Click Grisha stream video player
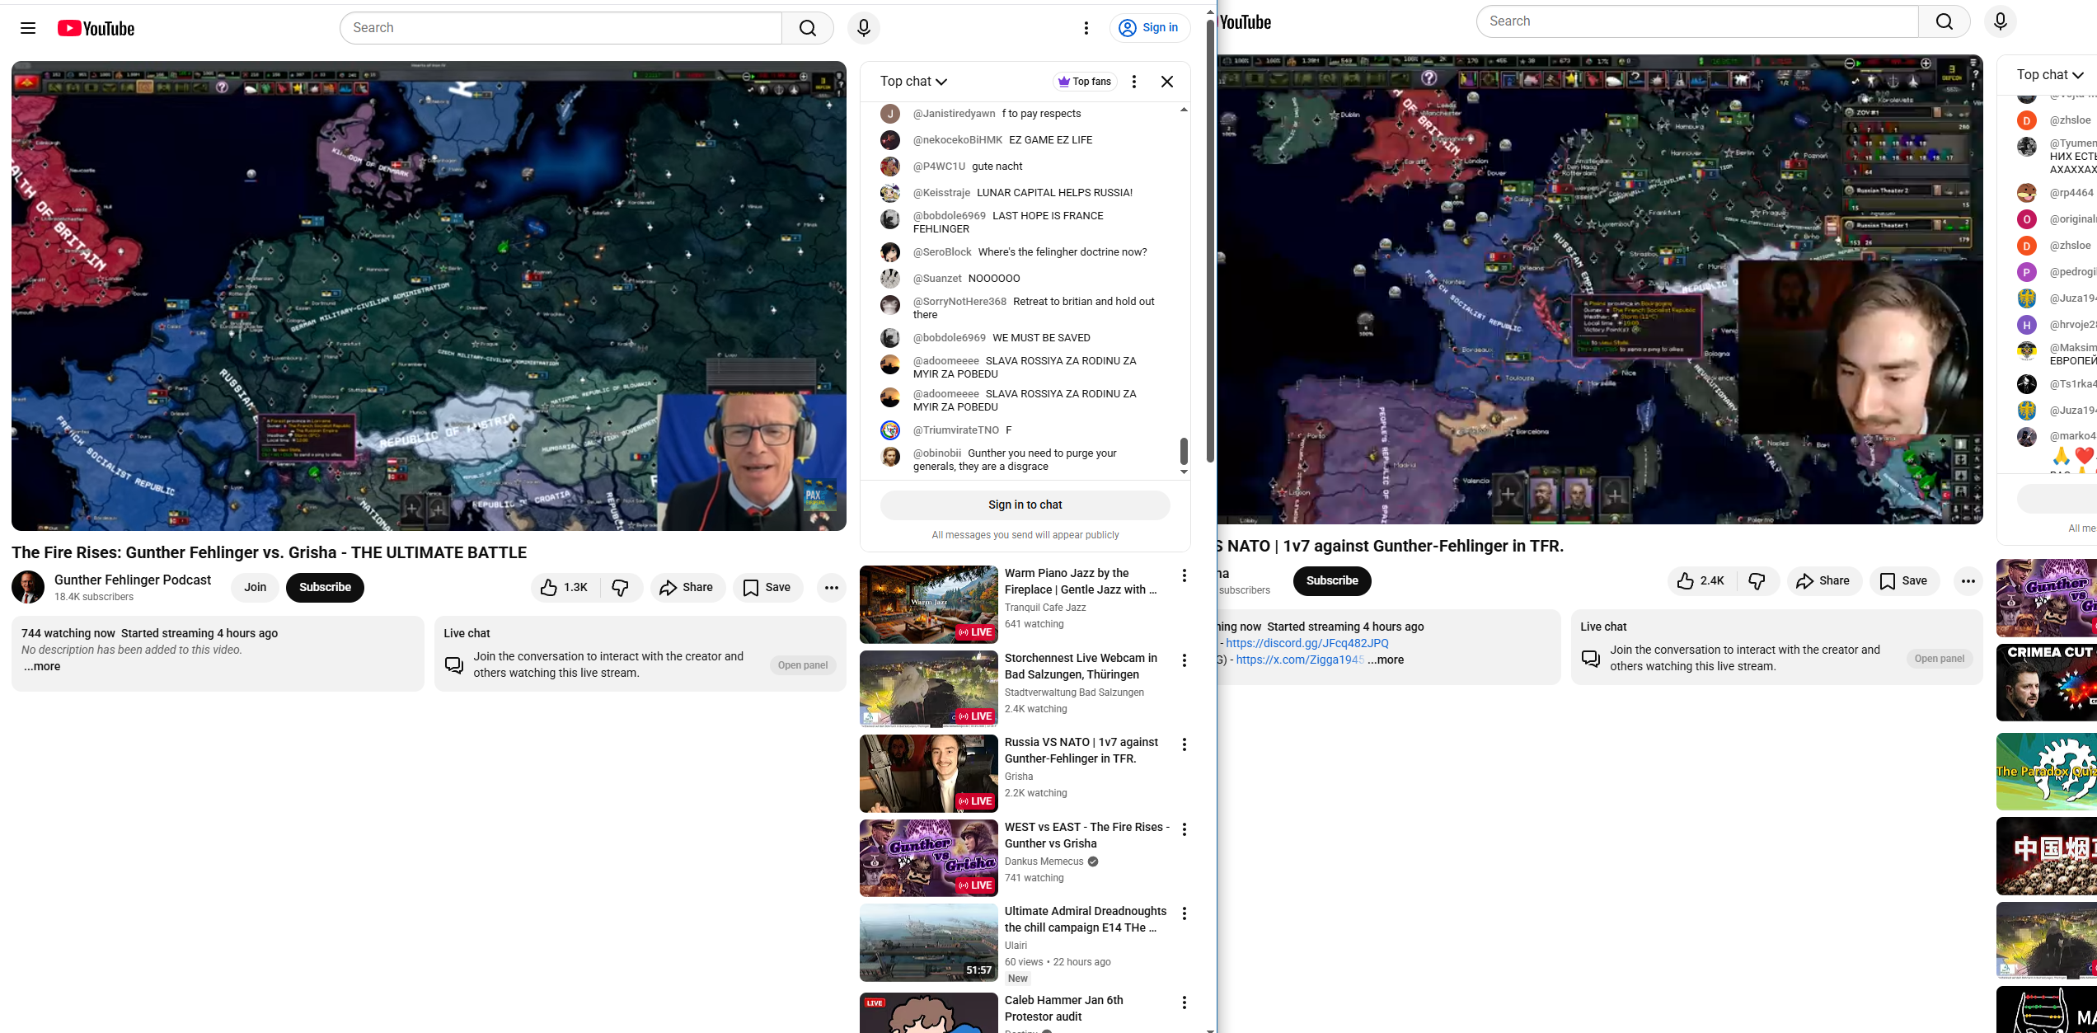Viewport: 2097px width, 1033px height. (1600, 289)
